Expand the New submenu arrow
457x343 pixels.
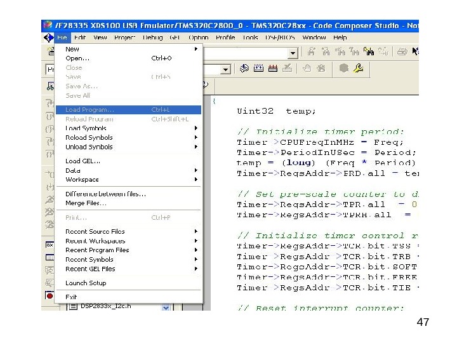(x=196, y=49)
